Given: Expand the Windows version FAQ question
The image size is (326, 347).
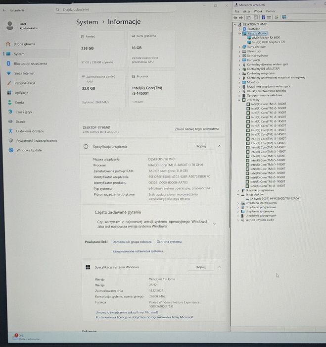Looking at the screenshot, I should [x=214, y=224].
